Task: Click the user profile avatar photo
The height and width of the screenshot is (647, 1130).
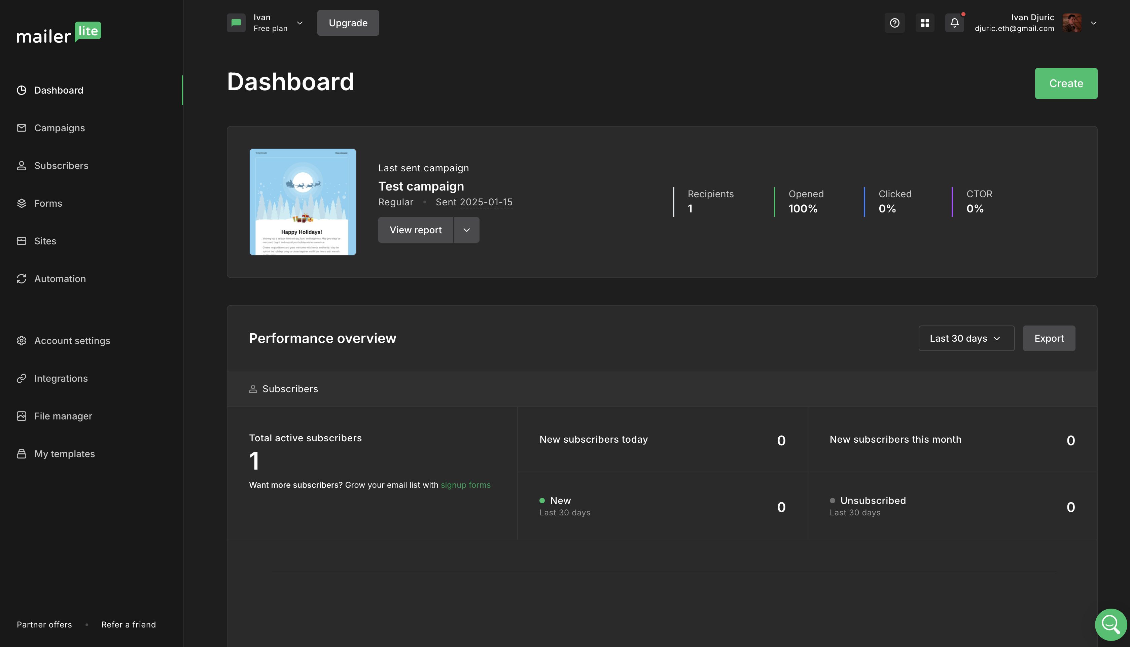Action: 1071,23
